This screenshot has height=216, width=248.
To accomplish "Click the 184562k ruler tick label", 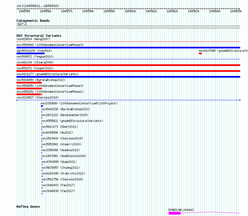I will (172, 11).
